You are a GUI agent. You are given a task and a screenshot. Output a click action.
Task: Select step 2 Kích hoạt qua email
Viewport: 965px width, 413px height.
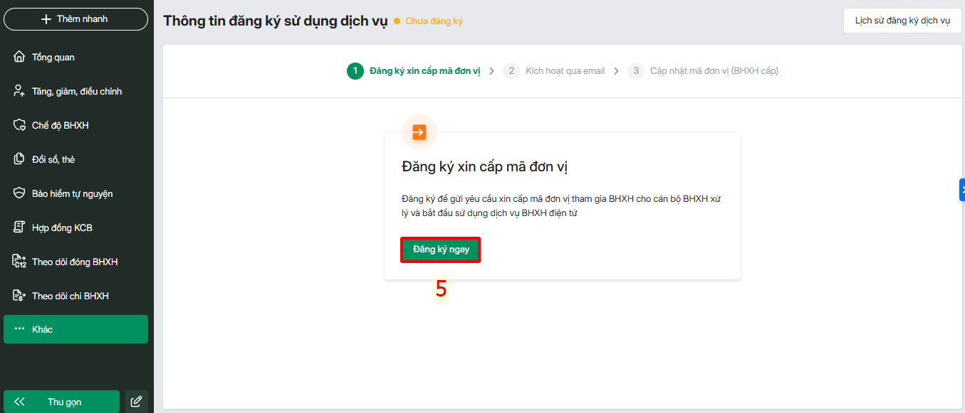554,71
